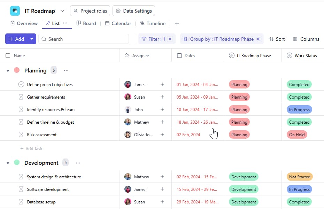Add assignee plus icon next to James in Planning
324x209 pixels.
tap(162, 84)
